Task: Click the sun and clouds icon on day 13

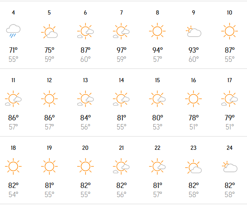Action: [x=86, y=99]
